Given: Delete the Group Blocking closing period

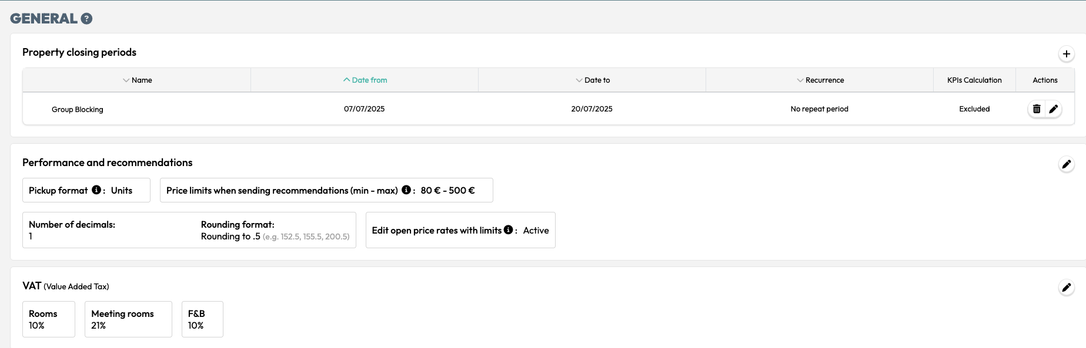Looking at the screenshot, I should (x=1037, y=109).
